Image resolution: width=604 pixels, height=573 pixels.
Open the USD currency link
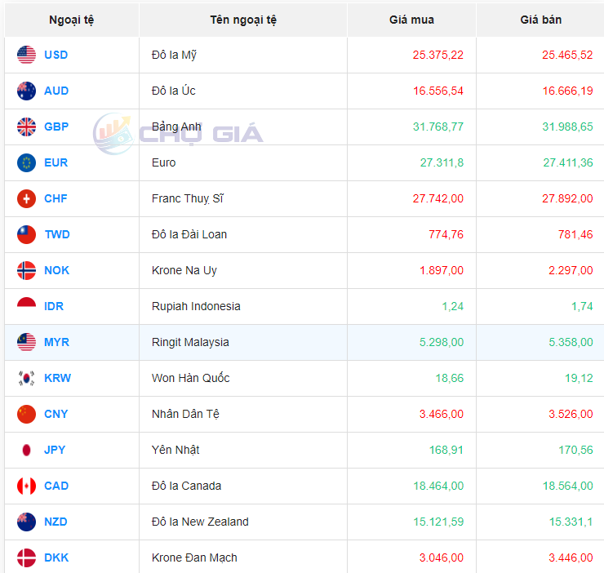point(56,55)
